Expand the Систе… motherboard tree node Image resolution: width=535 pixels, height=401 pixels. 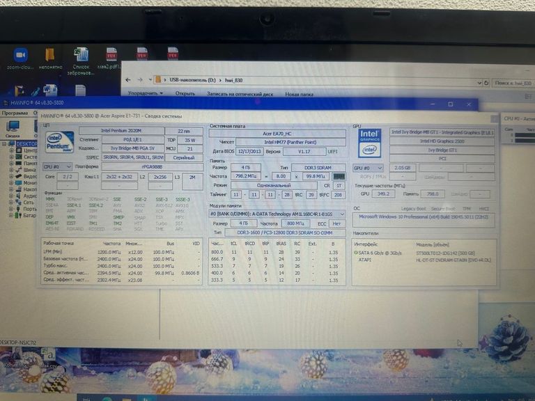click(x=11, y=157)
